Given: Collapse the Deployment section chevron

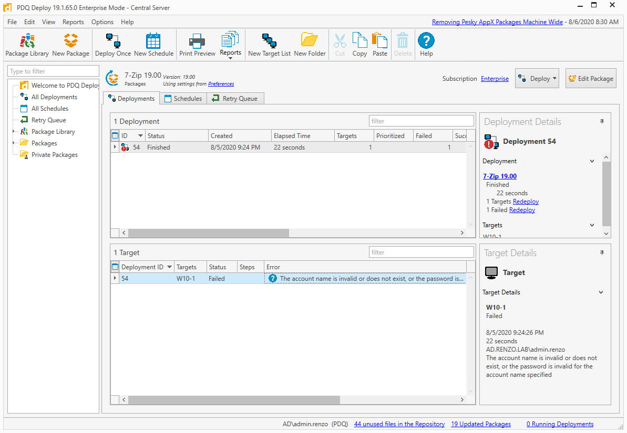Looking at the screenshot, I should (592, 161).
